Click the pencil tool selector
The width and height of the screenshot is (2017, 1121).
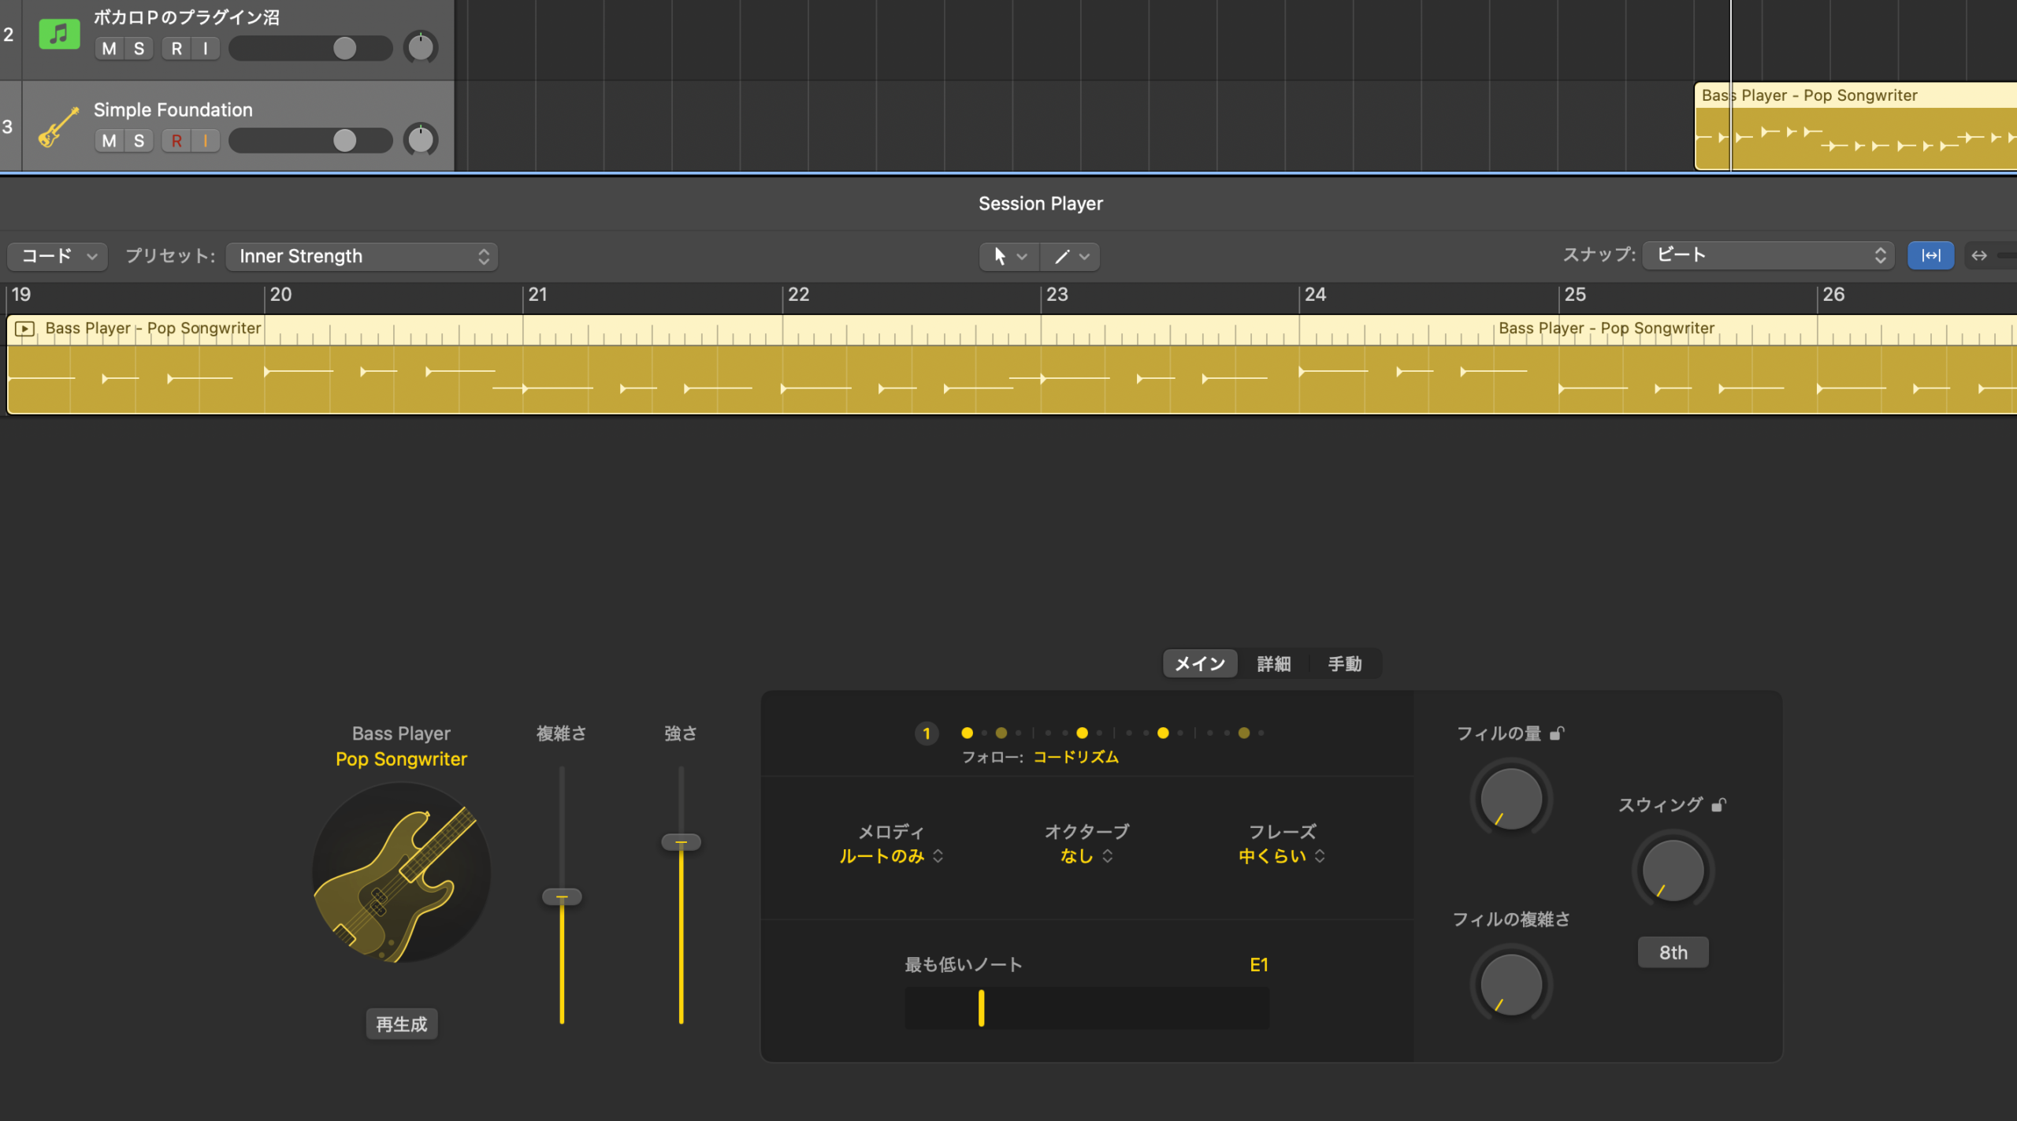click(1070, 256)
